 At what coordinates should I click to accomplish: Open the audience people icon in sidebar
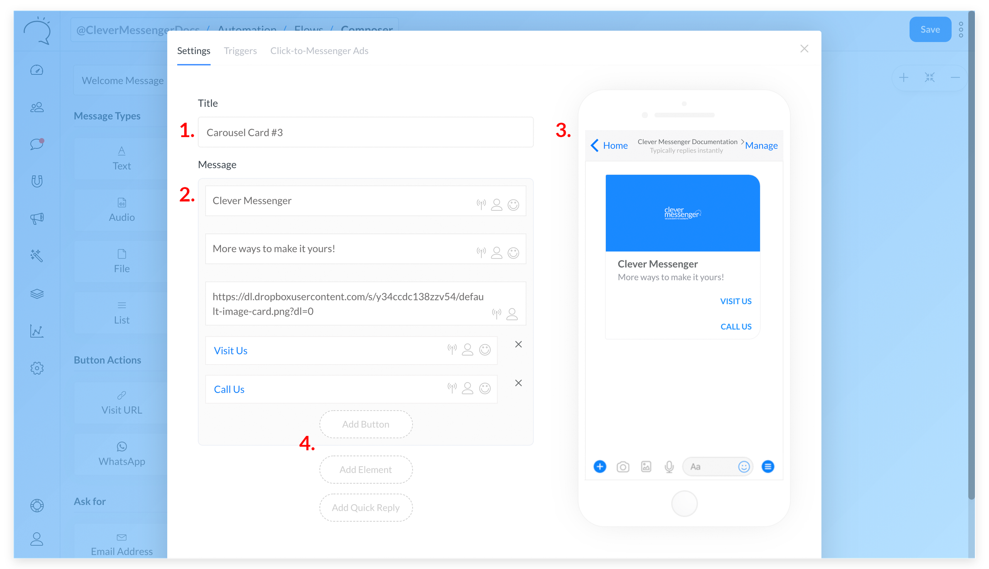point(37,107)
